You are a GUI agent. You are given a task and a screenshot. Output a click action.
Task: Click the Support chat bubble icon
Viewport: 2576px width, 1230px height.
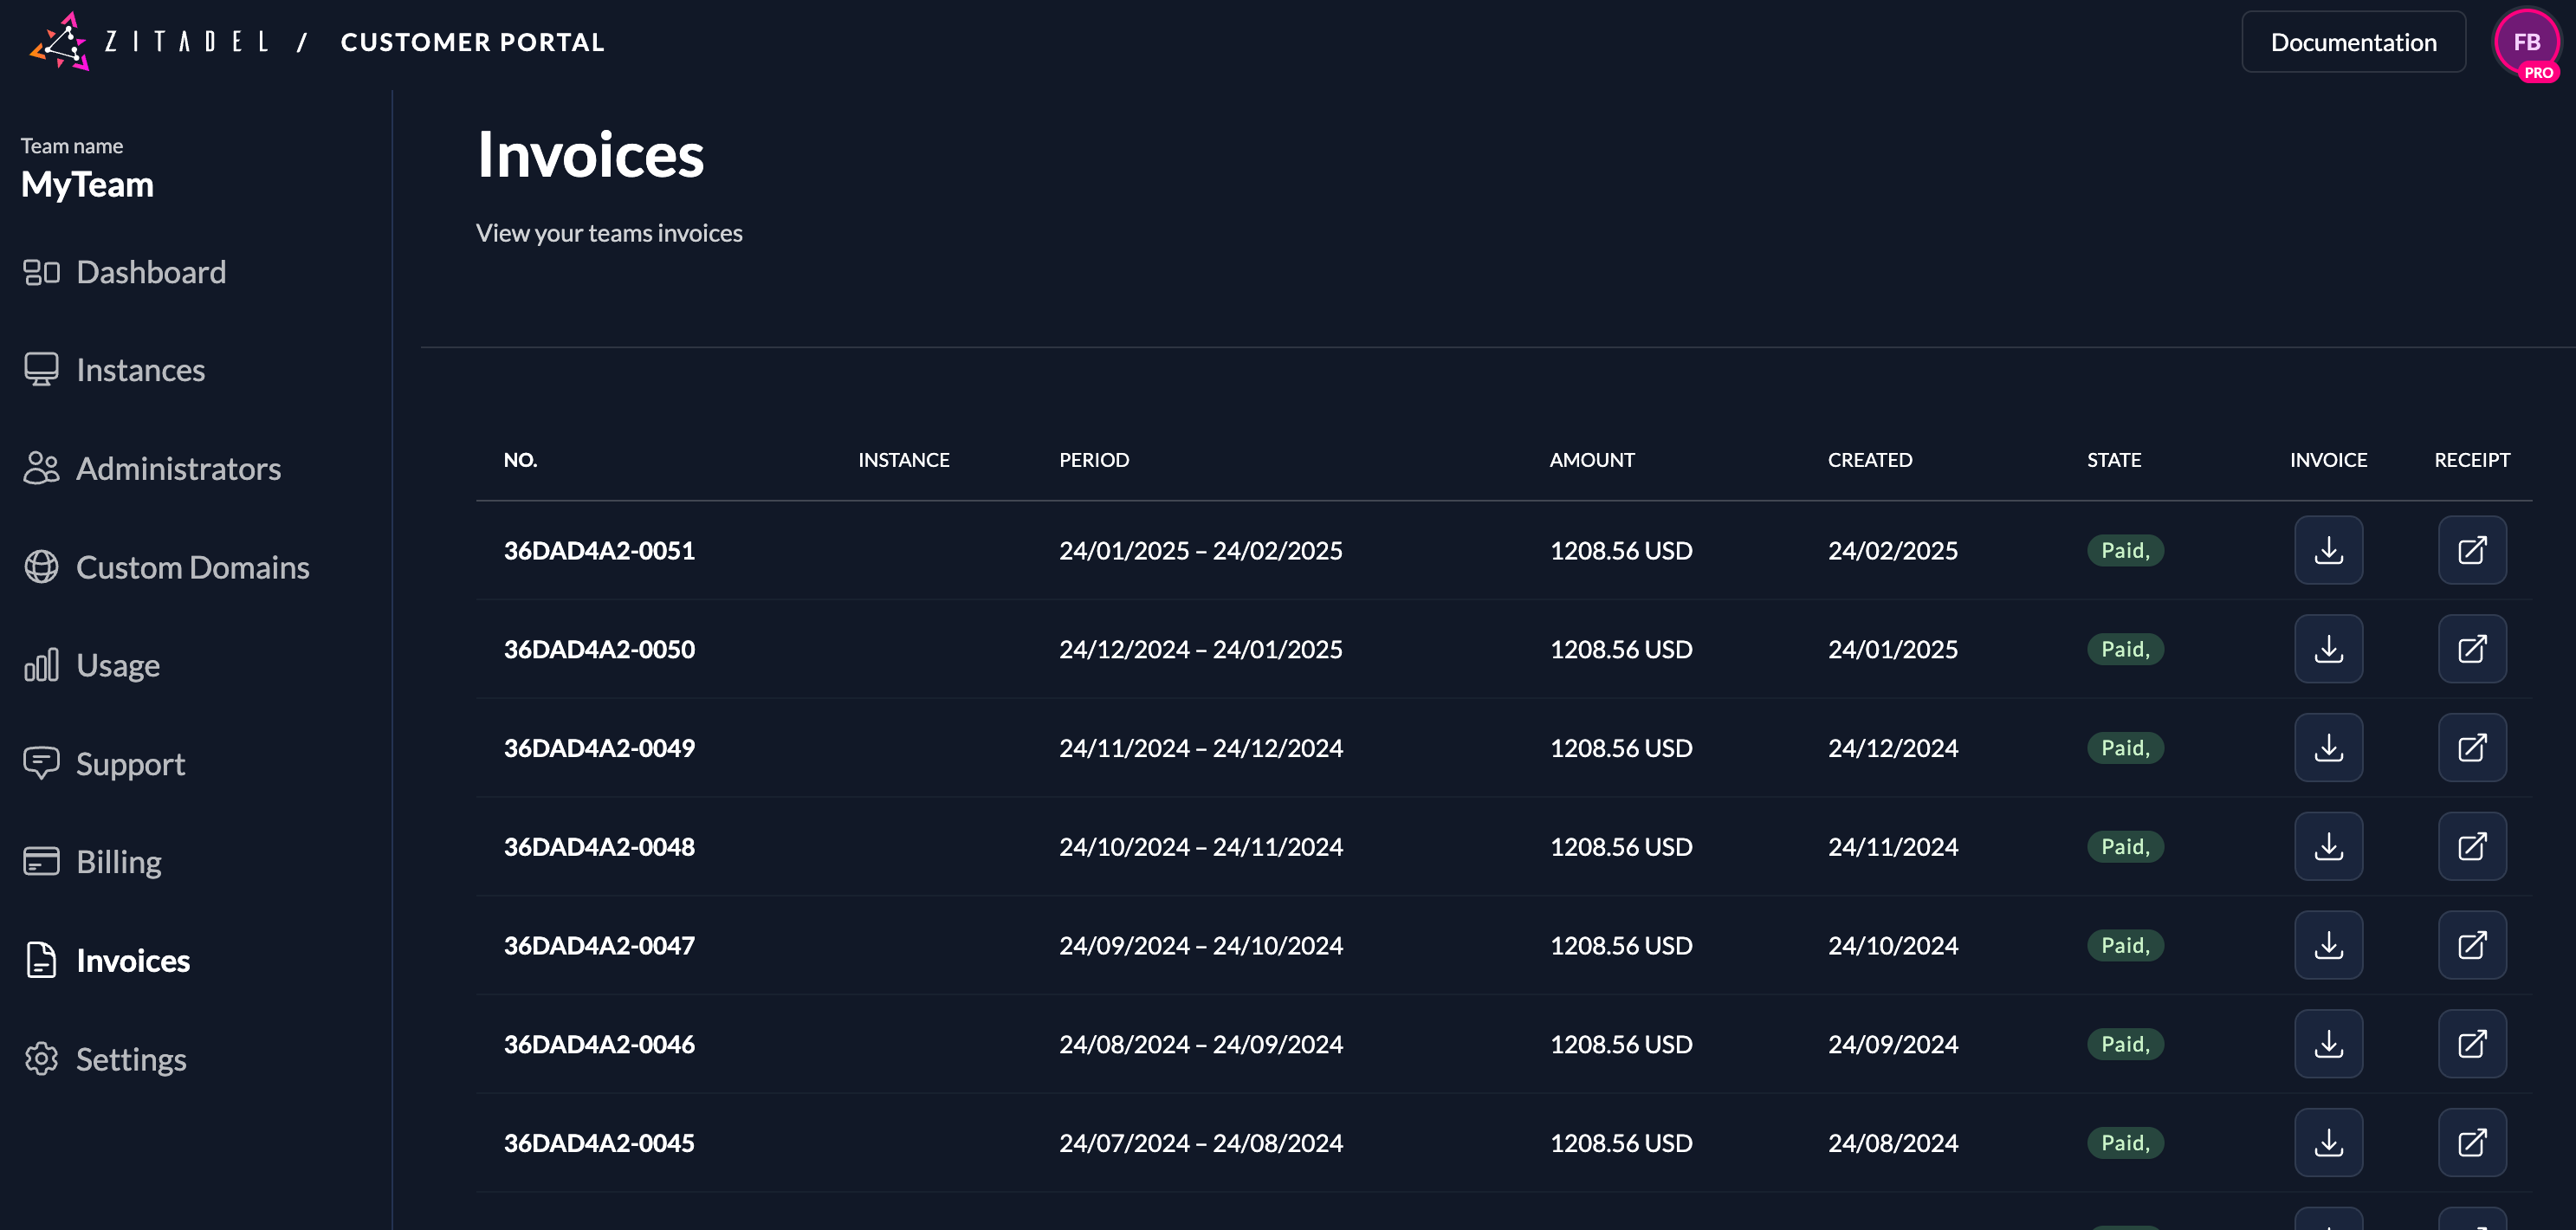41,762
